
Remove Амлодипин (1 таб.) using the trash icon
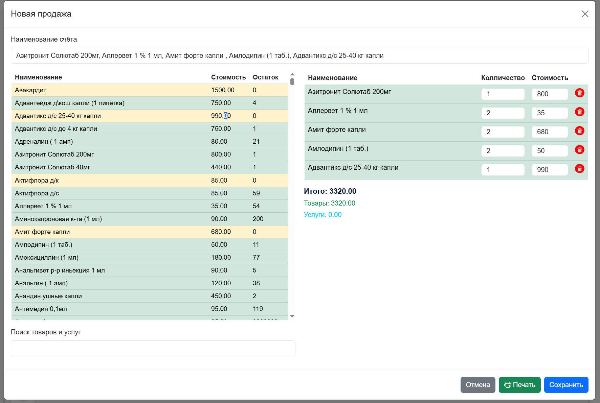579,150
